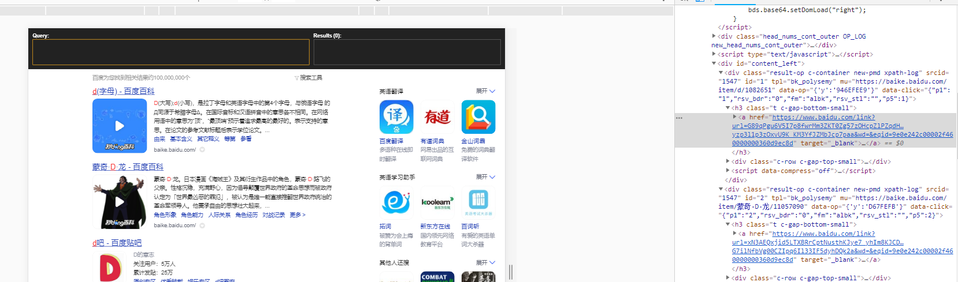
Task: Open the d吧 - 百度贴吧 result link
Action: coord(117,243)
